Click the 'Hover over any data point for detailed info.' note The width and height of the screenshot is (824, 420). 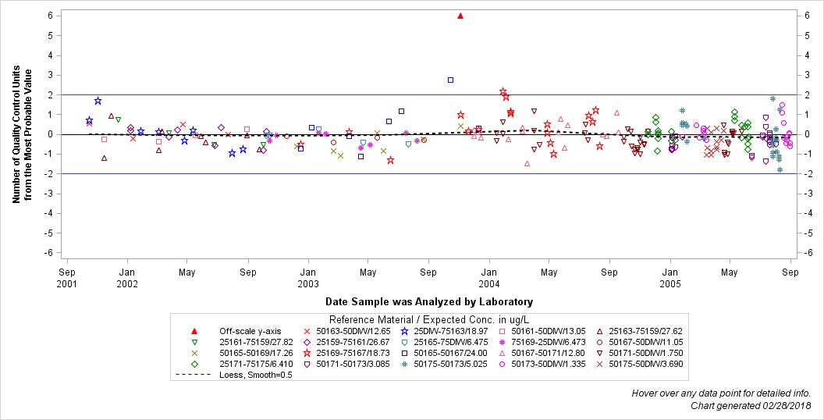point(721,393)
